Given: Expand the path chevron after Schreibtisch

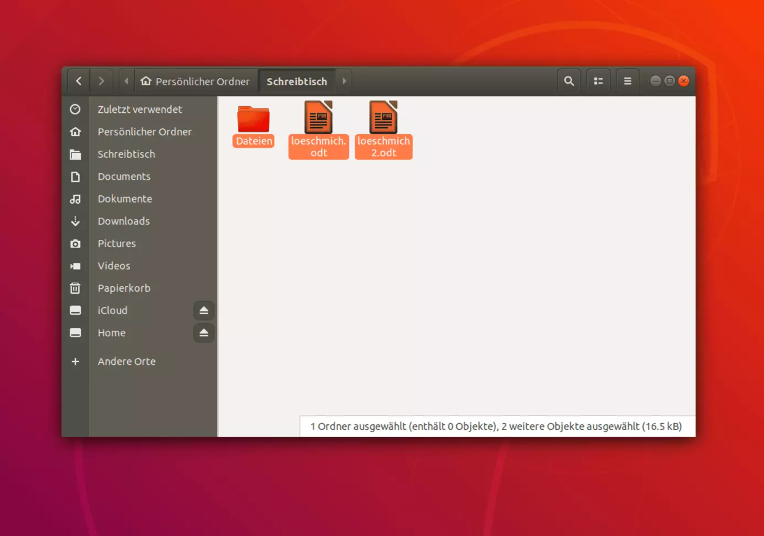Looking at the screenshot, I should pyautogui.click(x=344, y=81).
